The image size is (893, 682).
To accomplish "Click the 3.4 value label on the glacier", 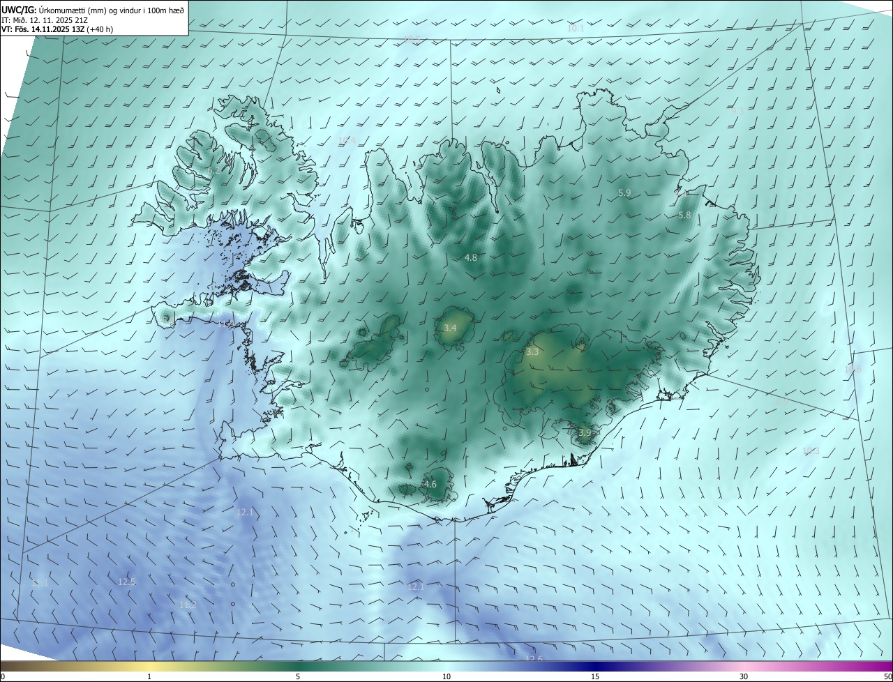I will click(x=450, y=328).
